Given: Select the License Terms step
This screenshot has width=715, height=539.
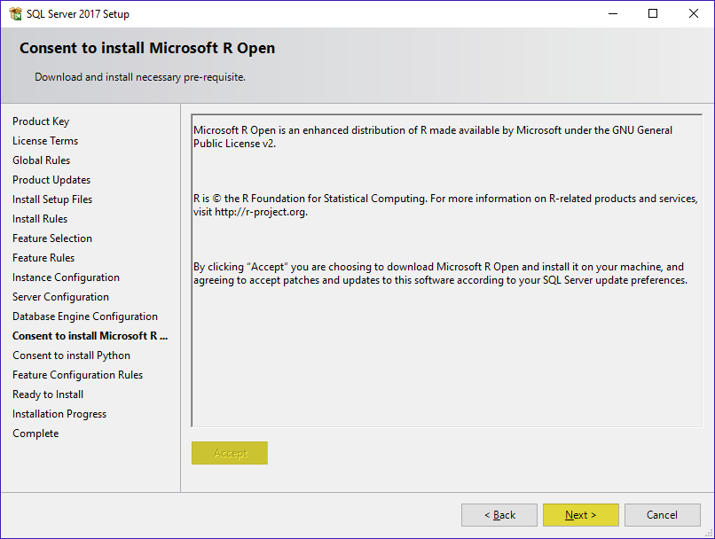Looking at the screenshot, I should point(45,141).
